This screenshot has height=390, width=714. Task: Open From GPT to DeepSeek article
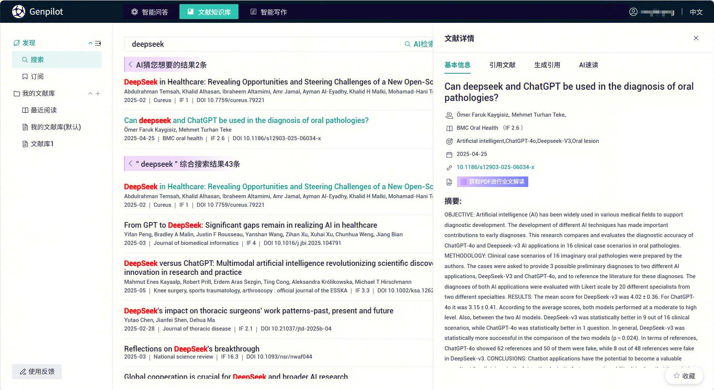[250, 225]
